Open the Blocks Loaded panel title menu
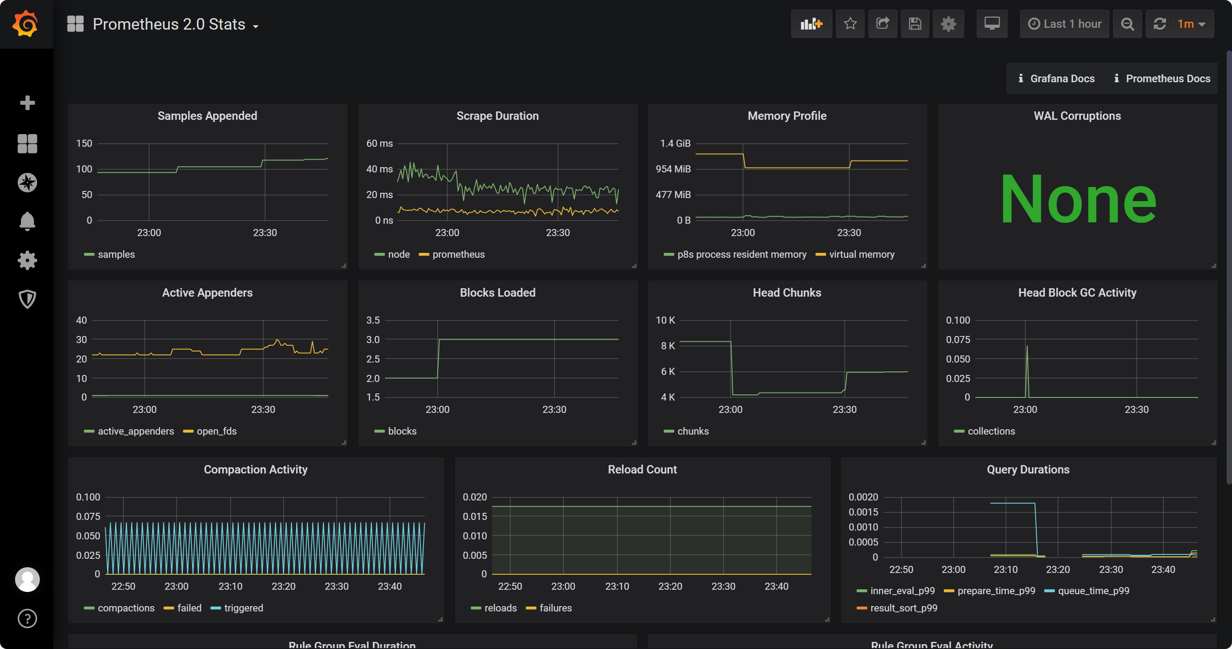The width and height of the screenshot is (1232, 649). 497,293
